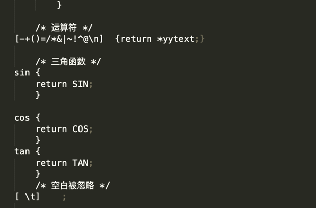Click the tan rule keyword
316x208 pixels.
point(22,151)
